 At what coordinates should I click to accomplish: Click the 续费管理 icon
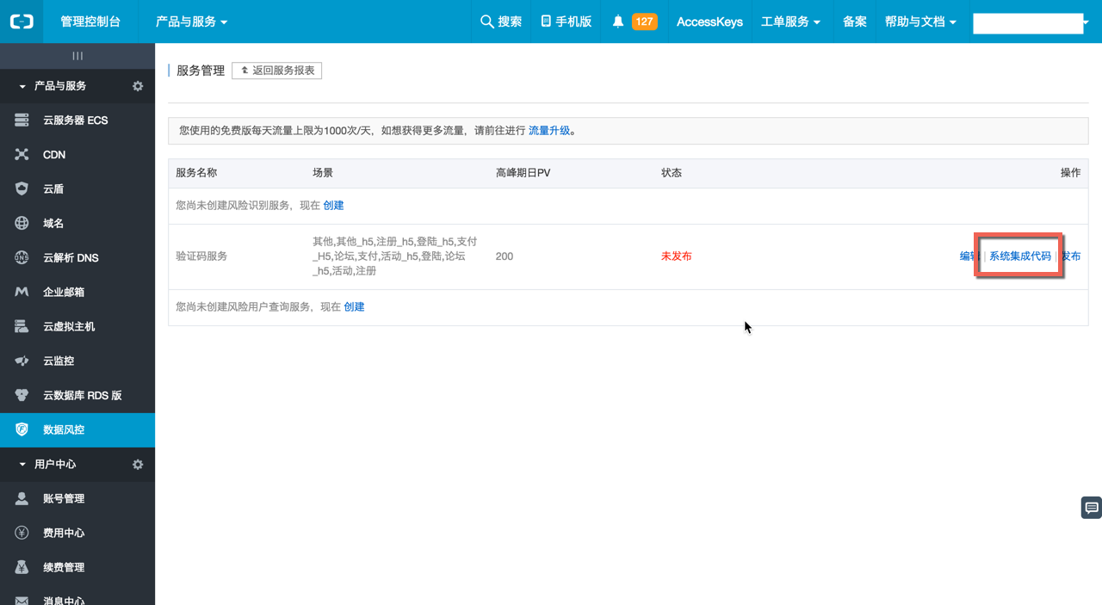(22, 567)
